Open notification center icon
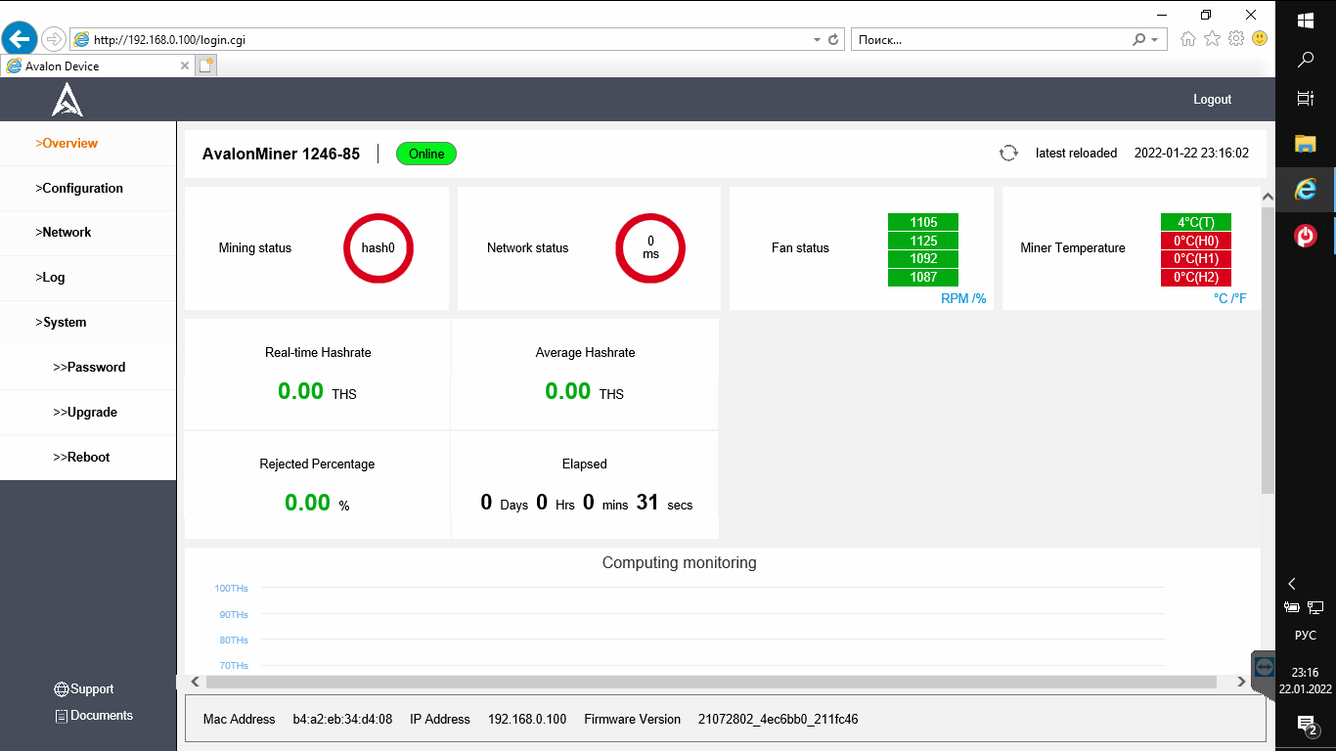The height and width of the screenshot is (751, 1336). coord(1307,725)
